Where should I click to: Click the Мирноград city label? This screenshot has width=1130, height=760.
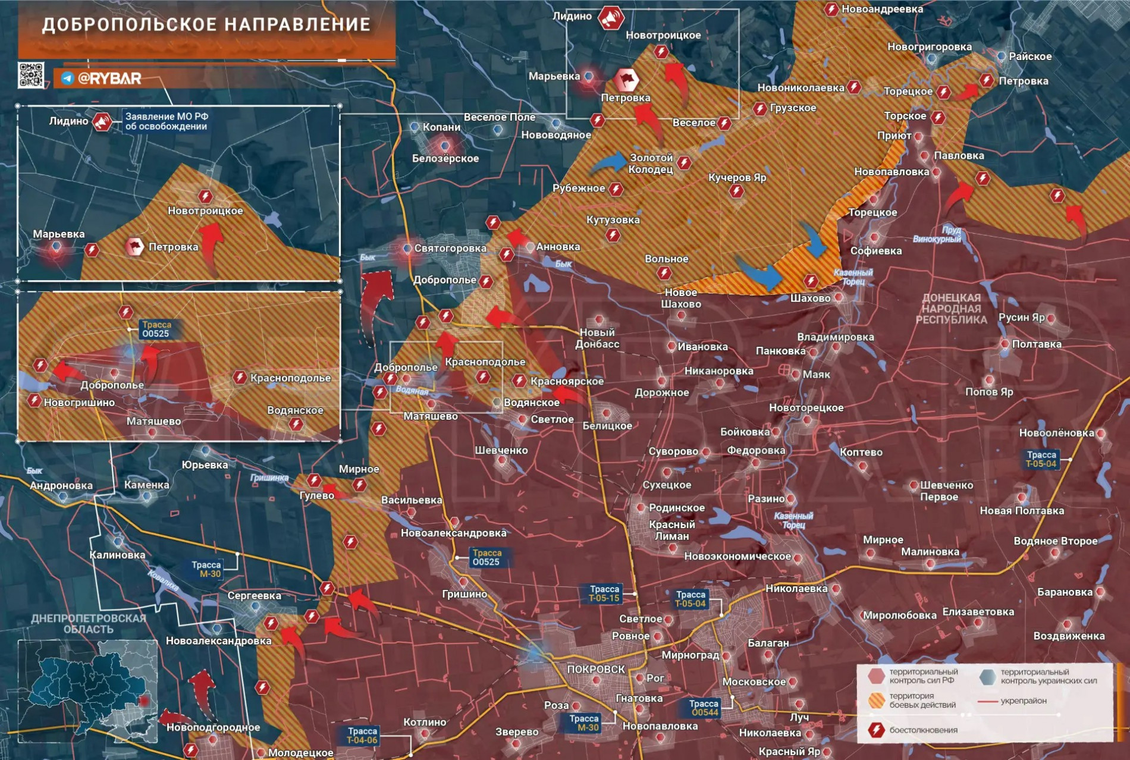coord(690,655)
